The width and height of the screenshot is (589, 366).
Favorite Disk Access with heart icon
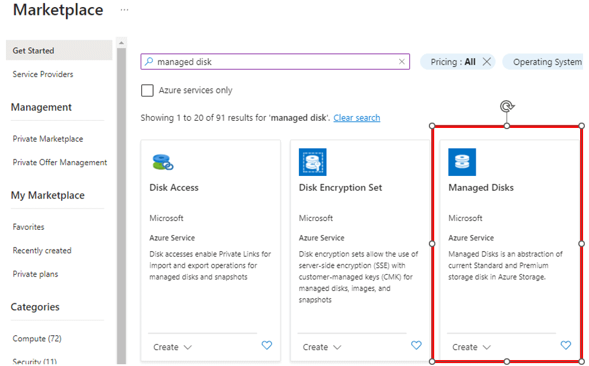tap(267, 345)
